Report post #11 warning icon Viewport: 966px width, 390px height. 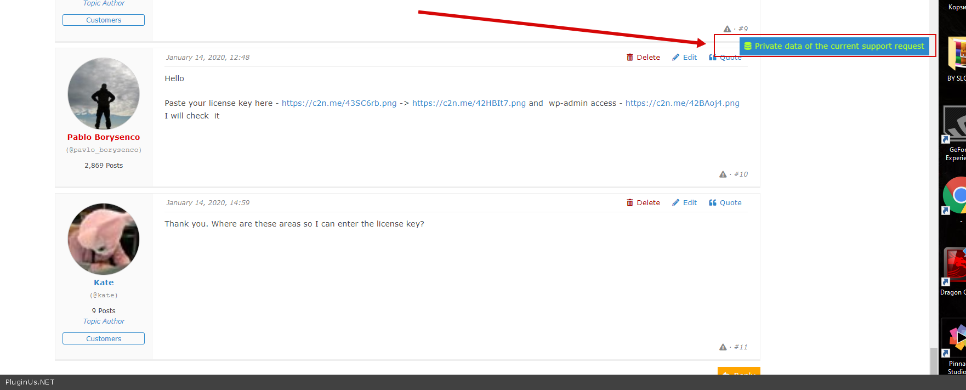click(x=723, y=347)
